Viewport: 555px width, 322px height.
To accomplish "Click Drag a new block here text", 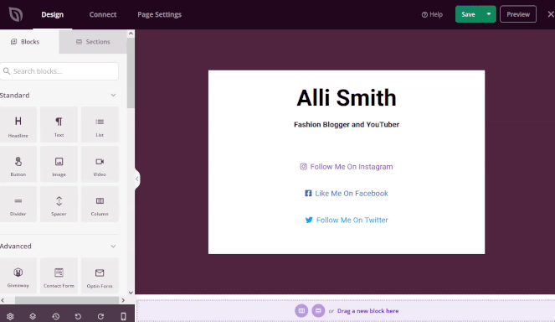I will tap(367, 311).
